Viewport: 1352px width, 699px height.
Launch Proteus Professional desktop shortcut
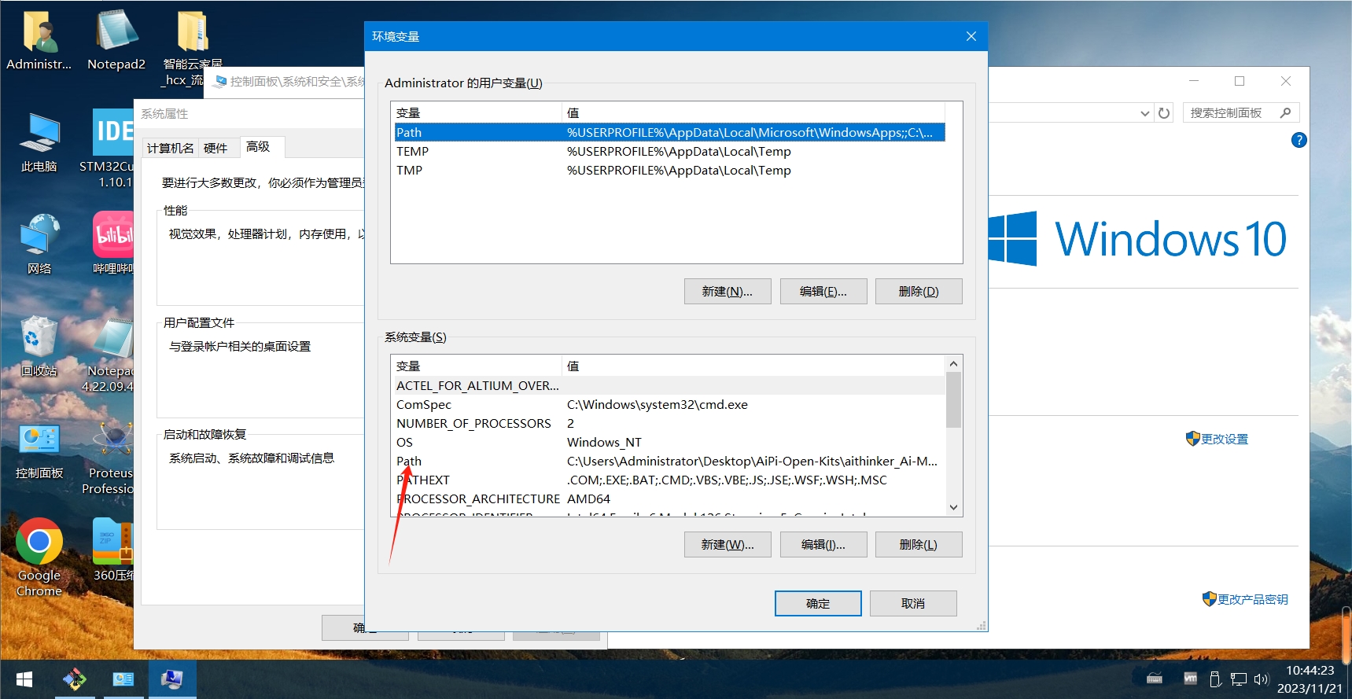coord(109,459)
